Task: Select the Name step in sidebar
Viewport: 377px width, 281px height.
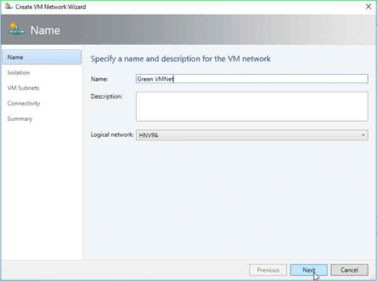Action: point(42,57)
